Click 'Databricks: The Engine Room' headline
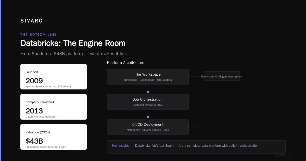Viewport: 306px width, 161px height. point(73,43)
